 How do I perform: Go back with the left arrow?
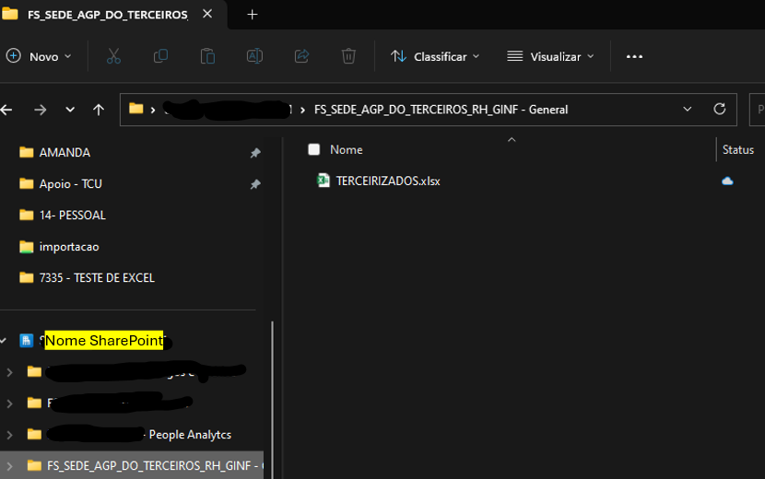coord(6,110)
